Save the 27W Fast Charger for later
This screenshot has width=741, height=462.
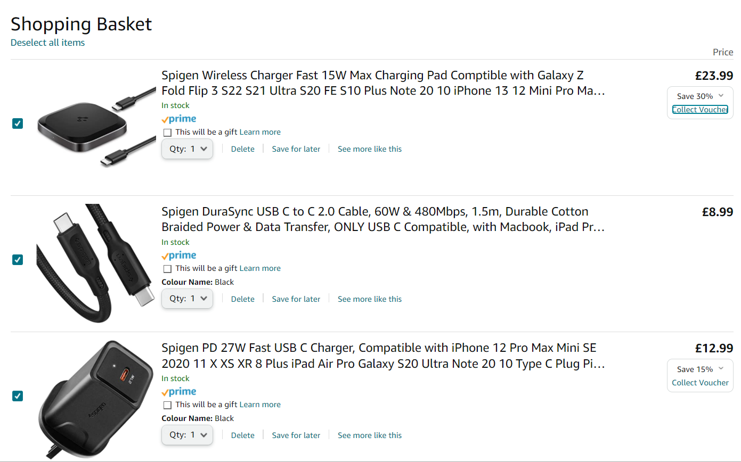[296, 435]
